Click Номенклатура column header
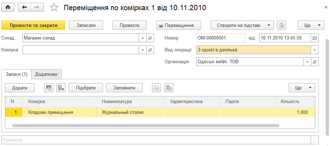Viewport: 331px width, 146px height. (130, 102)
